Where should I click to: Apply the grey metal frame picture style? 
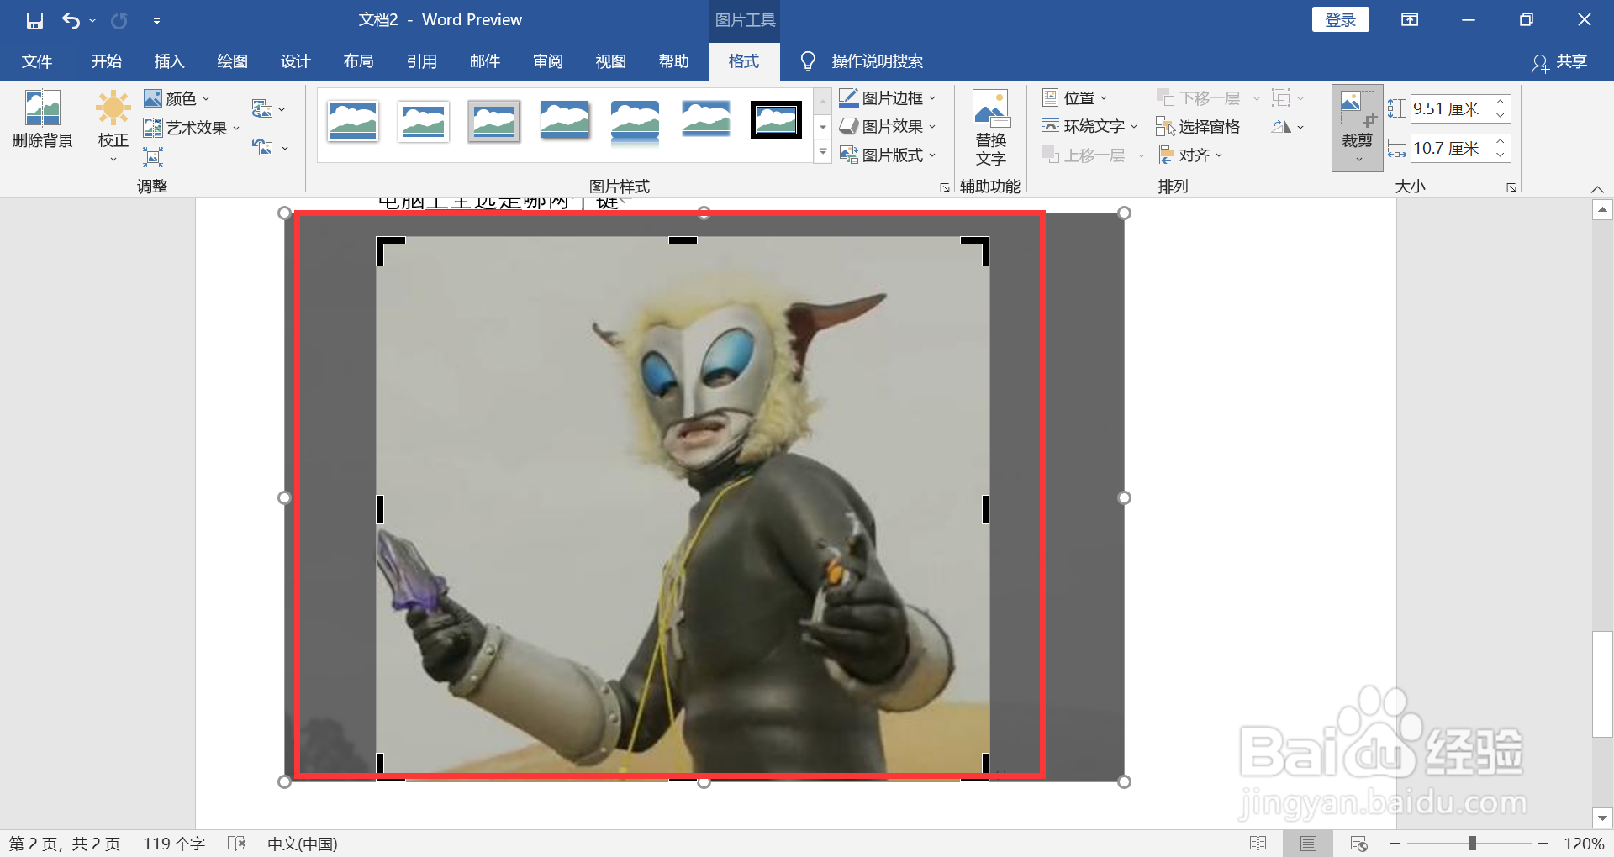pos(494,122)
